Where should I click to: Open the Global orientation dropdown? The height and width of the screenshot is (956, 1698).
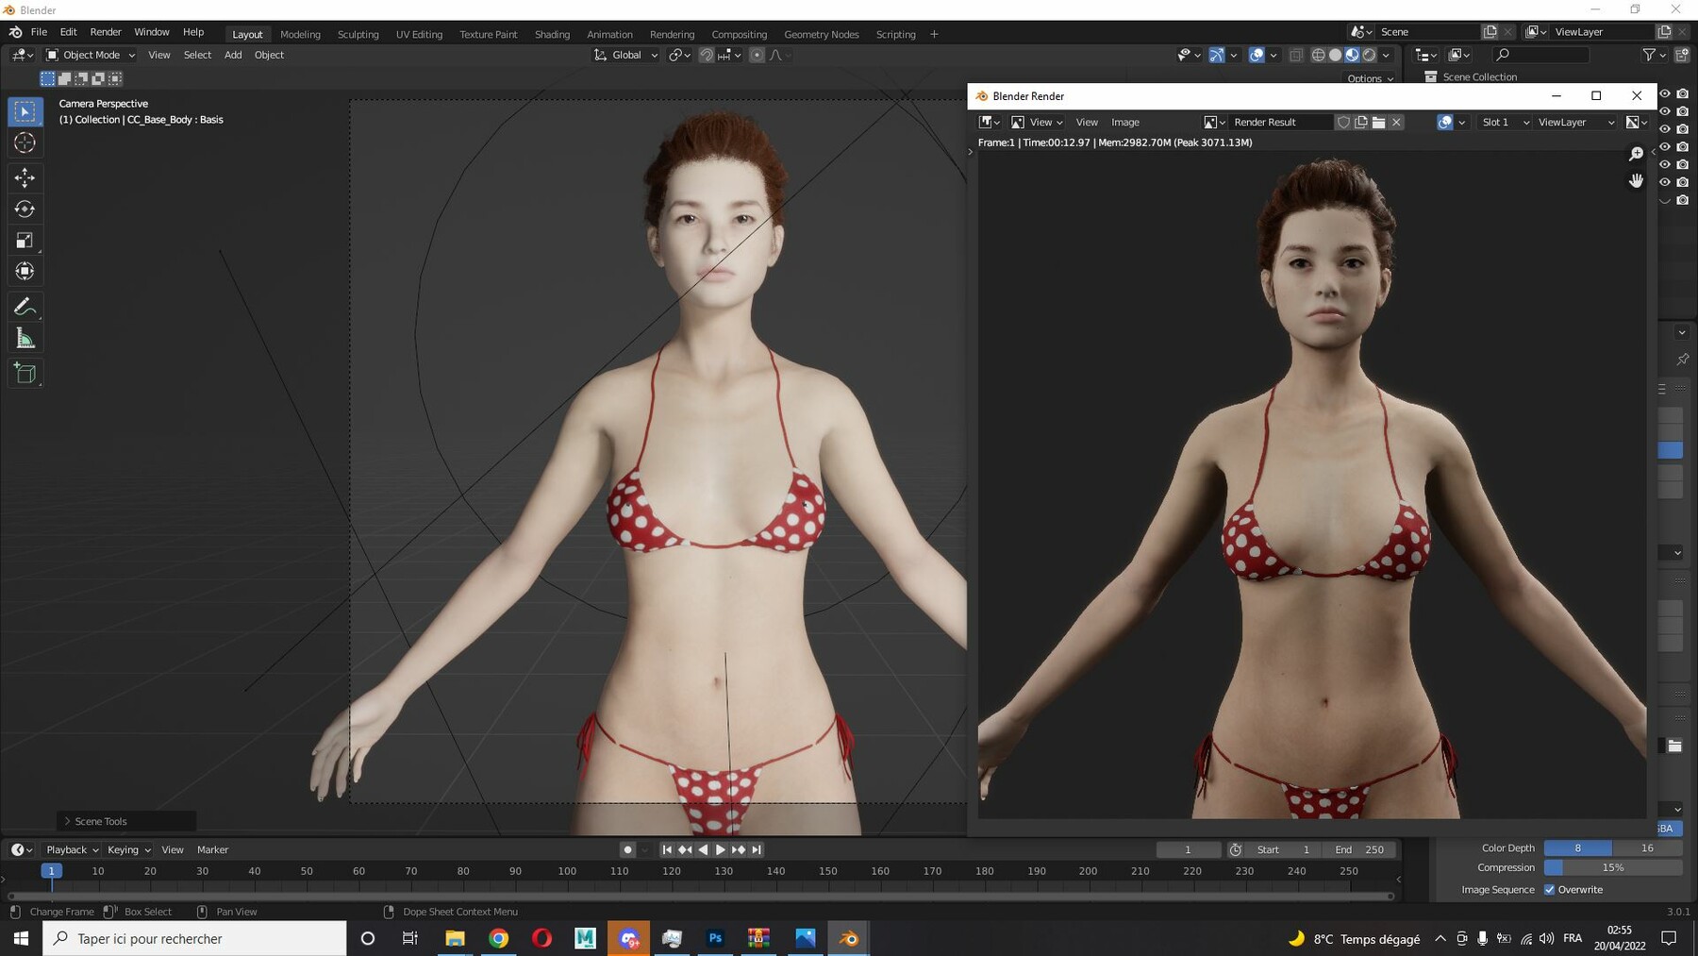(x=625, y=55)
